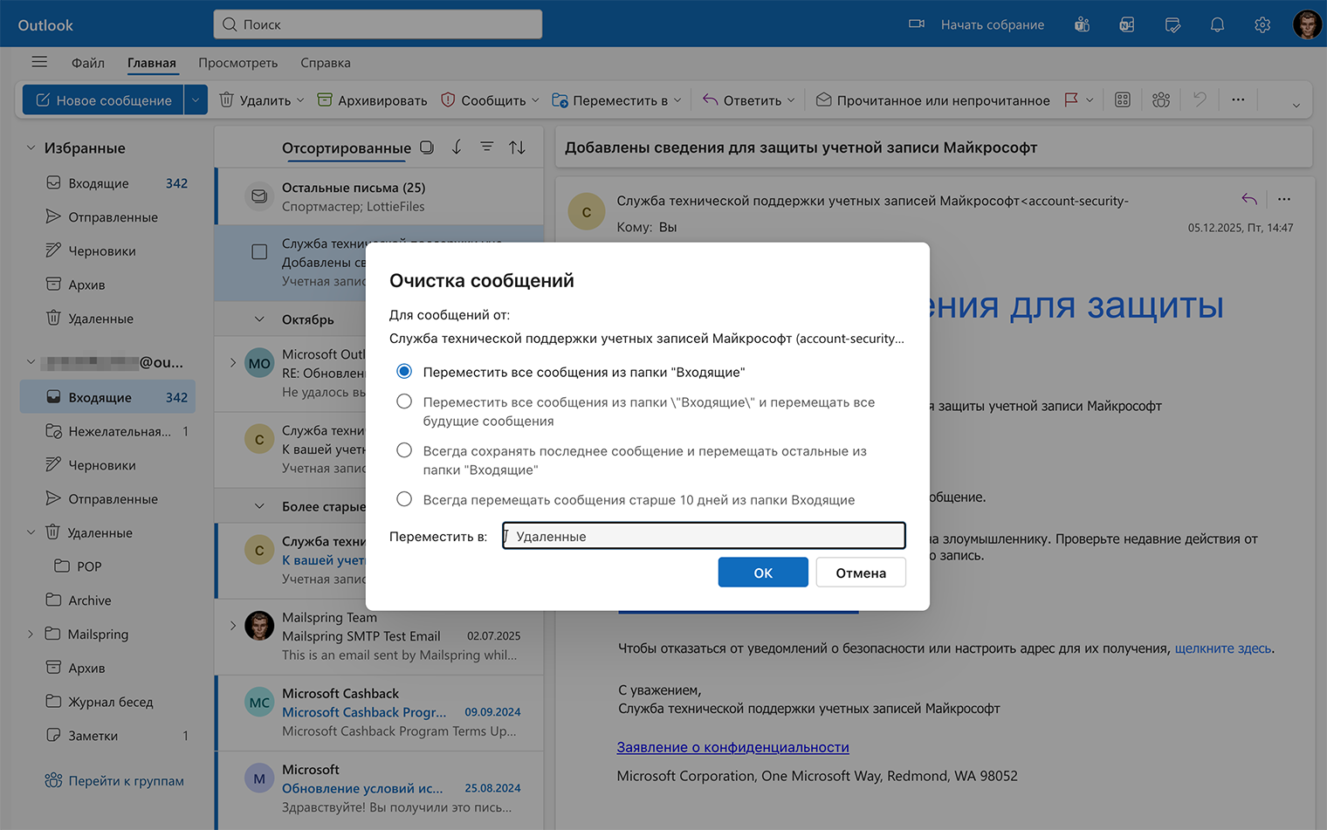Open Microsoft Teams from the top bar
The image size is (1327, 830).
(1082, 24)
